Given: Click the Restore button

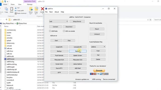Looking at the screenshot, I should click(78, 51).
